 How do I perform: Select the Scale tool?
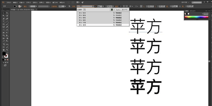pos(7,30)
